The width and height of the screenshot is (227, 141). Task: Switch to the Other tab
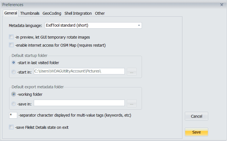coord(100,13)
